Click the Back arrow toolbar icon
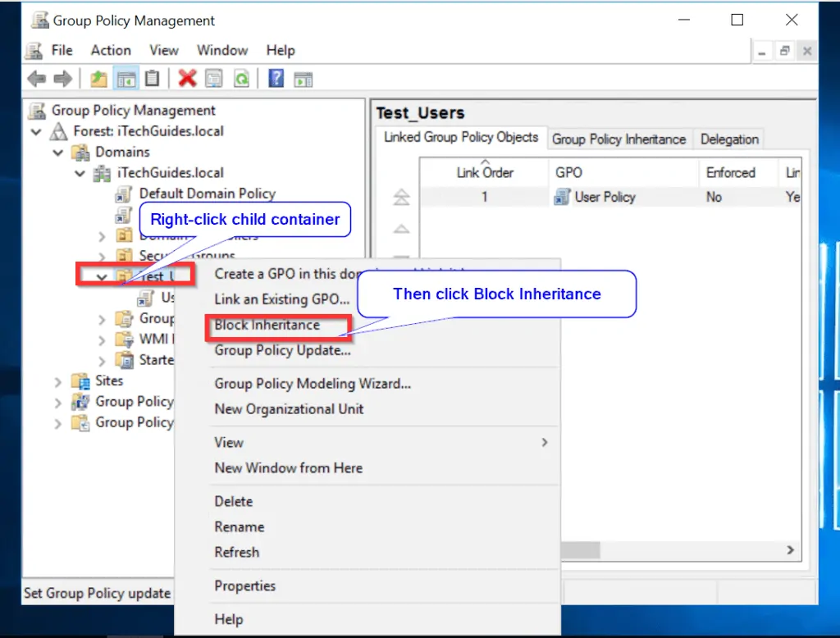The width and height of the screenshot is (840, 638). [36, 80]
